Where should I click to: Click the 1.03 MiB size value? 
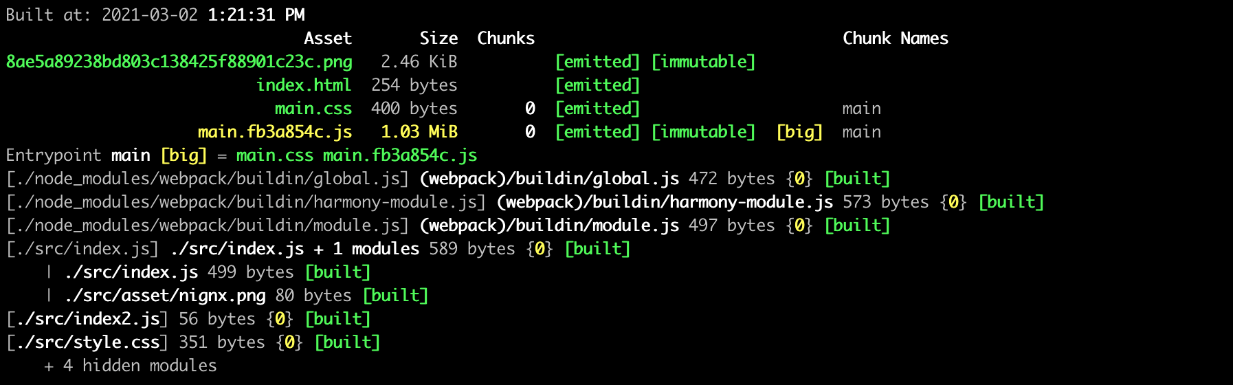tap(419, 132)
